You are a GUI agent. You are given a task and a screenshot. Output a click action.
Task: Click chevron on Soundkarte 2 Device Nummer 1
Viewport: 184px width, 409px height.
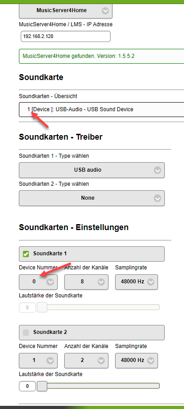tap(50, 361)
